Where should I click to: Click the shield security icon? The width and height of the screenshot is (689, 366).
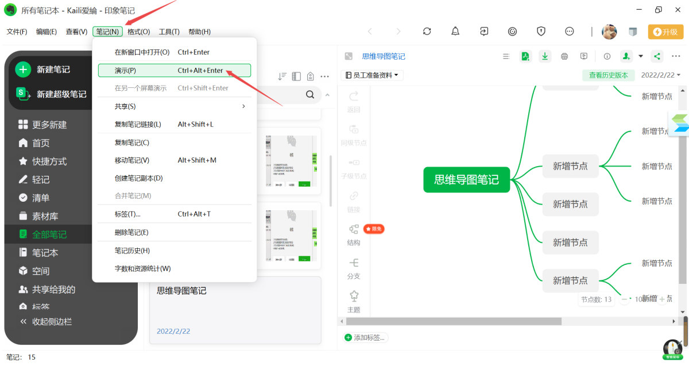pyautogui.click(x=541, y=32)
